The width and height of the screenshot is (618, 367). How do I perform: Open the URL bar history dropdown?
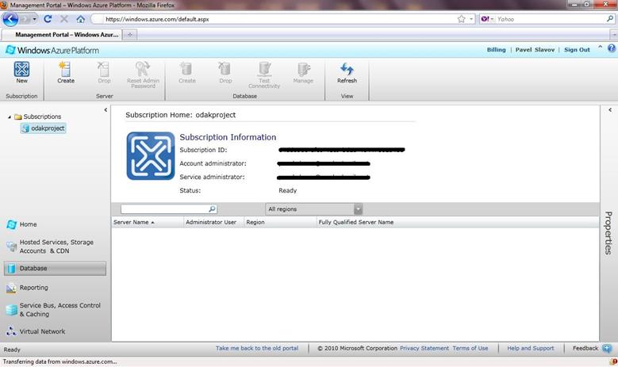click(x=471, y=19)
